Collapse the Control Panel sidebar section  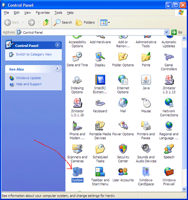[57, 45]
